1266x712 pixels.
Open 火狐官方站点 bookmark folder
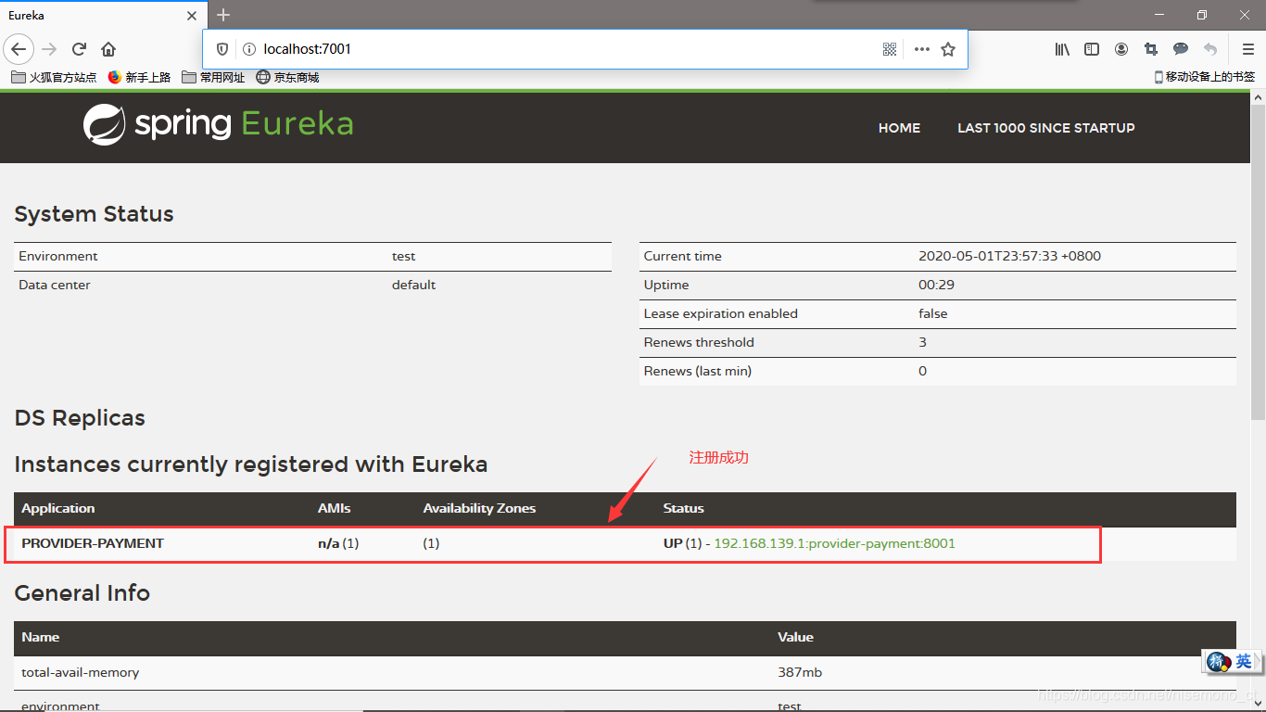click(x=54, y=78)
